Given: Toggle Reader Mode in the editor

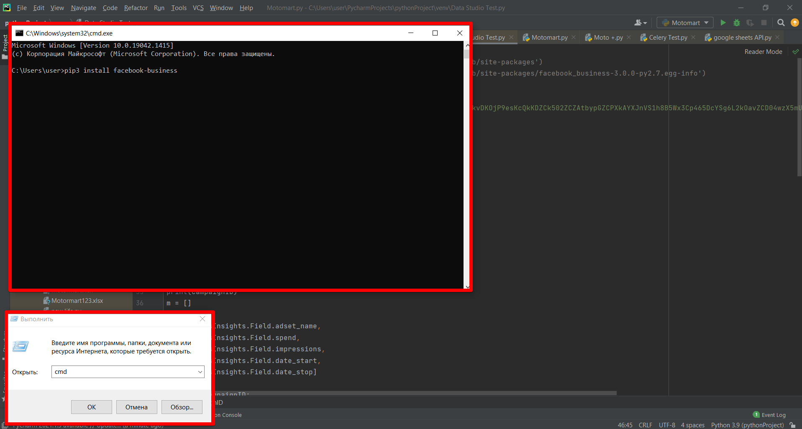Looking at the screenshot, I should pyautogui.click(x=763, y=52).
